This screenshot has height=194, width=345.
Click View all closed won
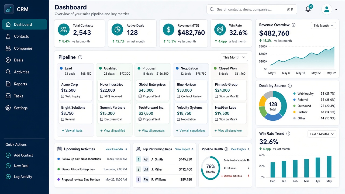coord(228,131)
